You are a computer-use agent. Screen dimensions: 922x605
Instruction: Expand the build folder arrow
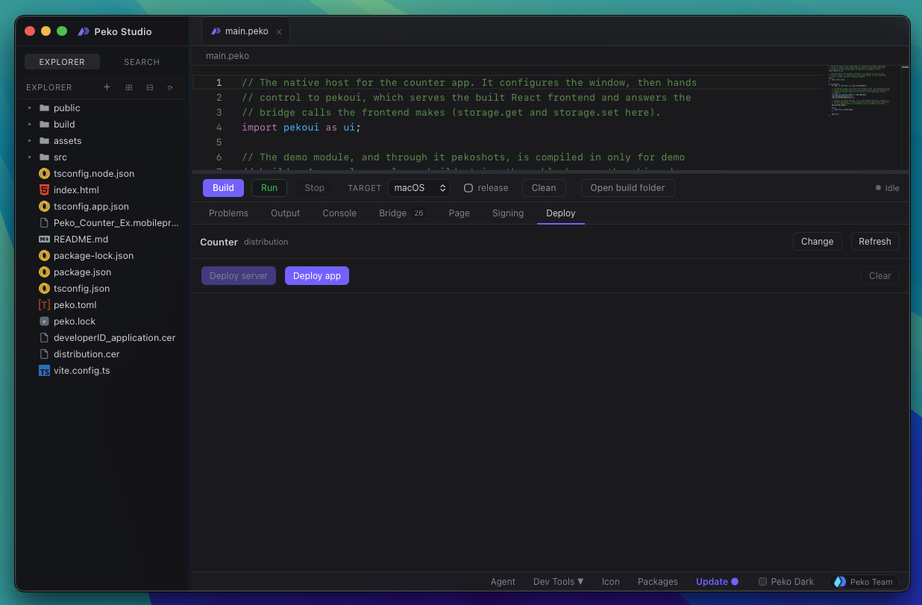pyautogui.click(x=30, y=125)
